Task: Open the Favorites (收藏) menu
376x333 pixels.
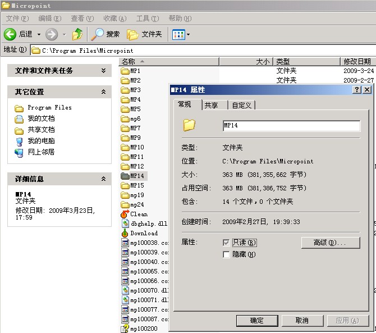Action: pyautogui.click(x=115, y=19)
